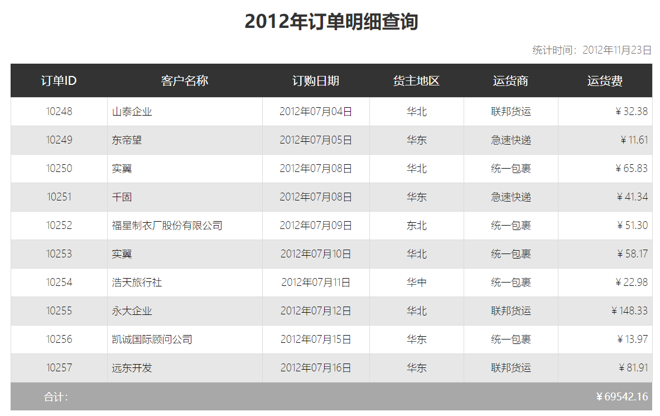The image size is (660, 416).
Task: Click customer name 山泰企业
Action: tap(132, 112)
